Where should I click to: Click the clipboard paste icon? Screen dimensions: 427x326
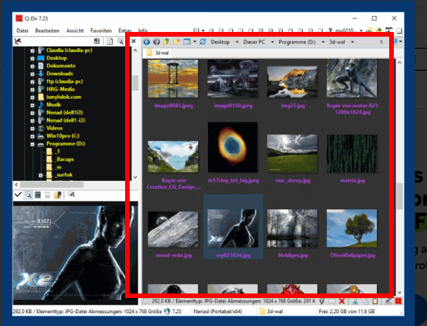pos(375,302)
